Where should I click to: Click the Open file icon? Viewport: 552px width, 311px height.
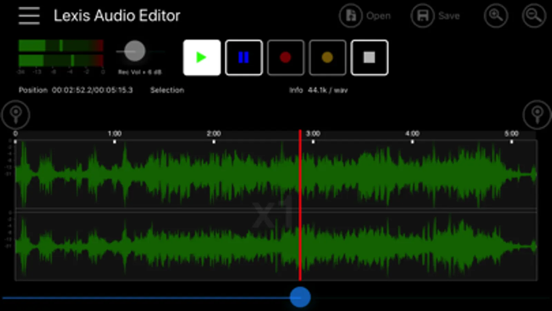pos(351,16)
